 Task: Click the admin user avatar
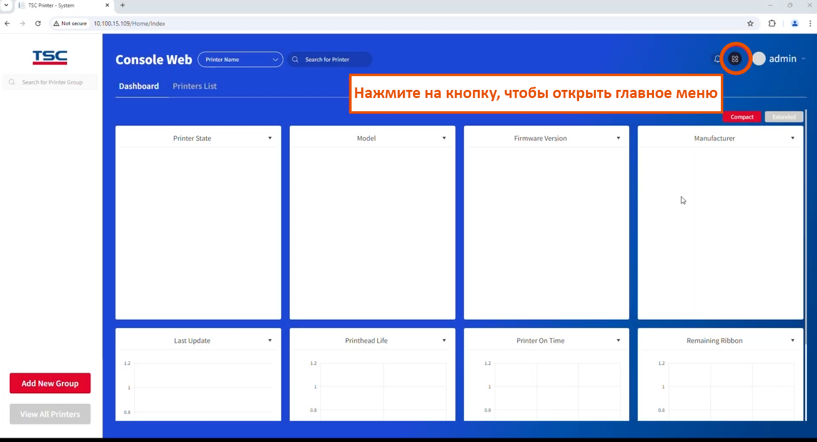759,59
